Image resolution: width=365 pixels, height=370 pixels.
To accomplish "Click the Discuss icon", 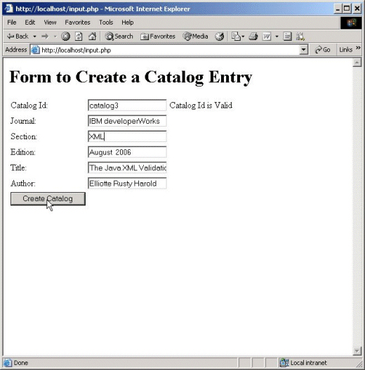I will click(x=287, y=37).
